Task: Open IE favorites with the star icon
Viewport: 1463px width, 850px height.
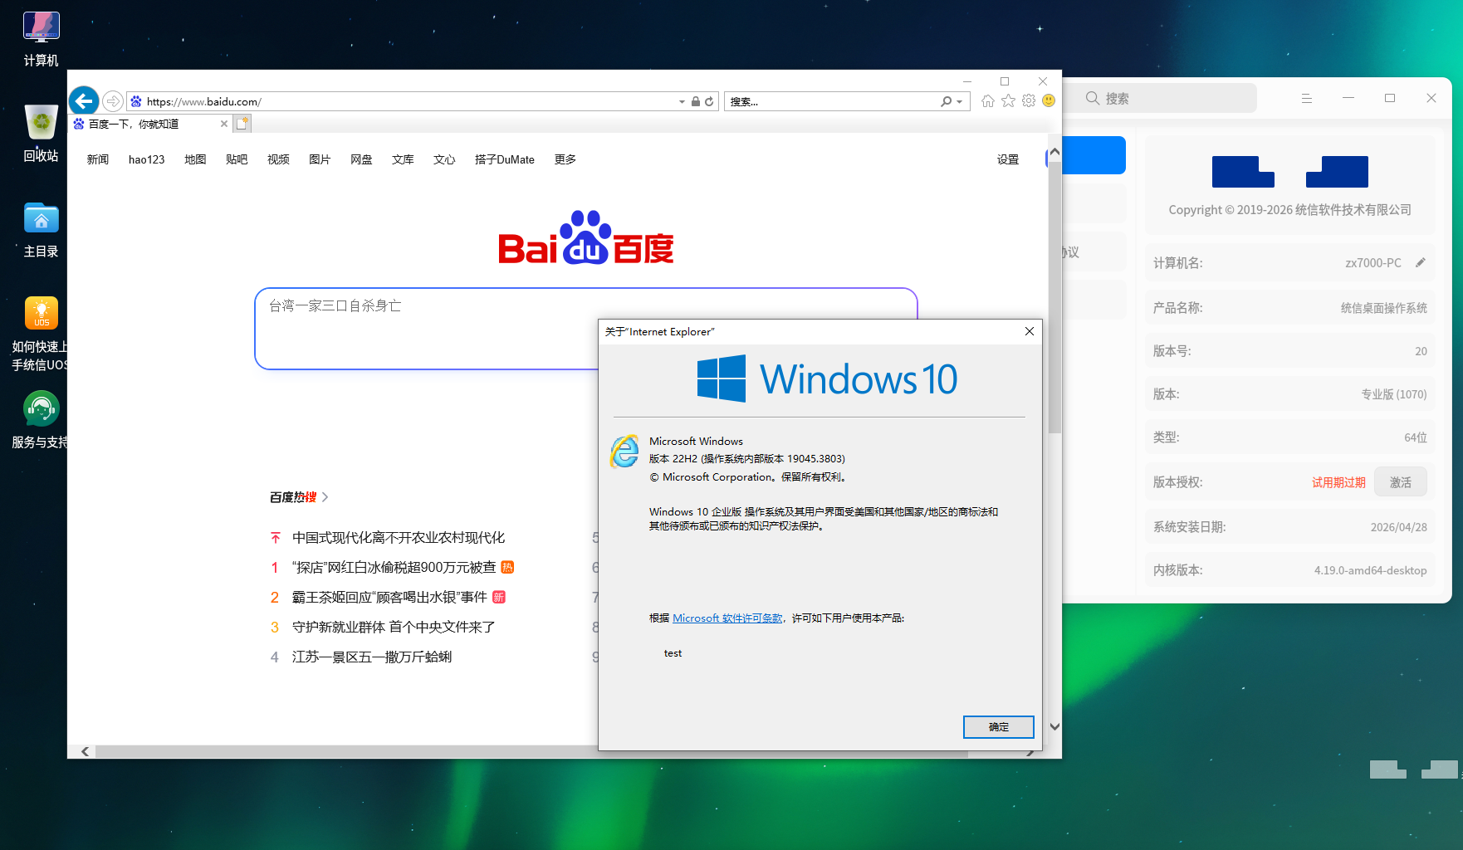Action: coord(1007,100)
